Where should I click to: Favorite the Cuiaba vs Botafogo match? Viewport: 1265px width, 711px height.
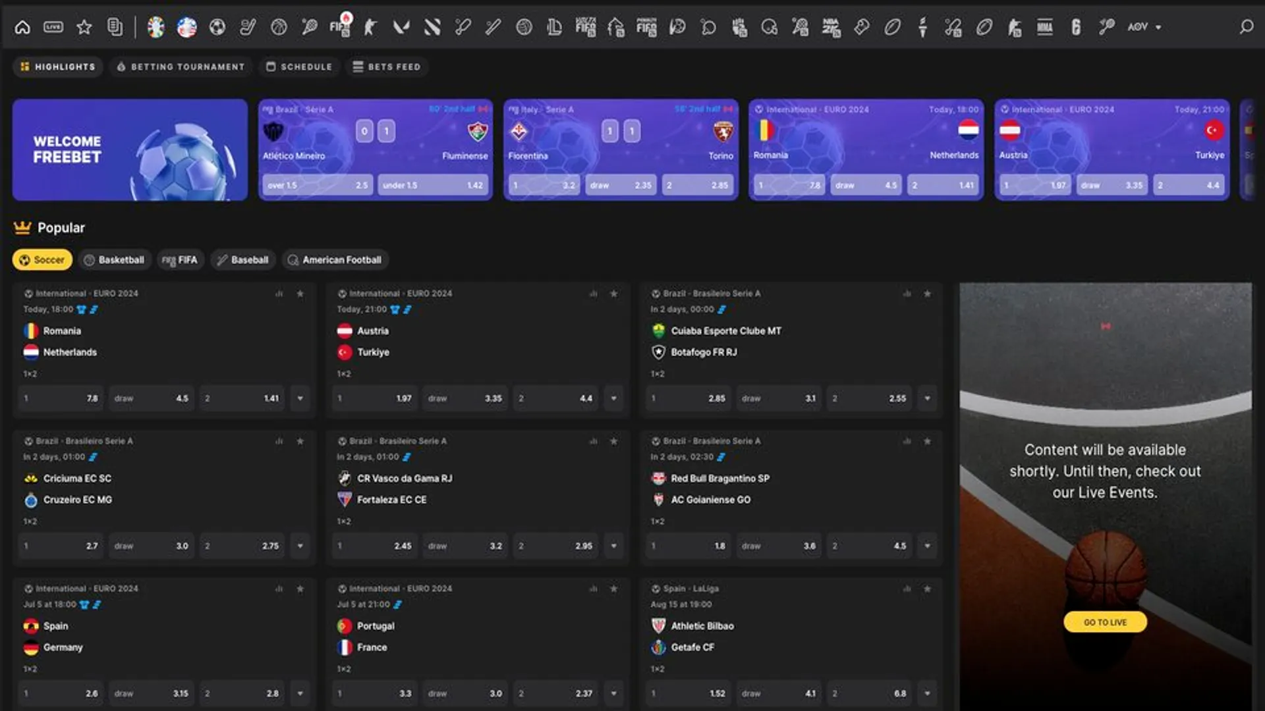pos(928,294)
